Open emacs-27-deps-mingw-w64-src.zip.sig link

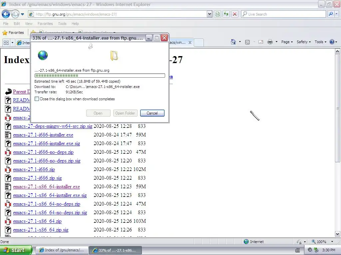(53, 126)
